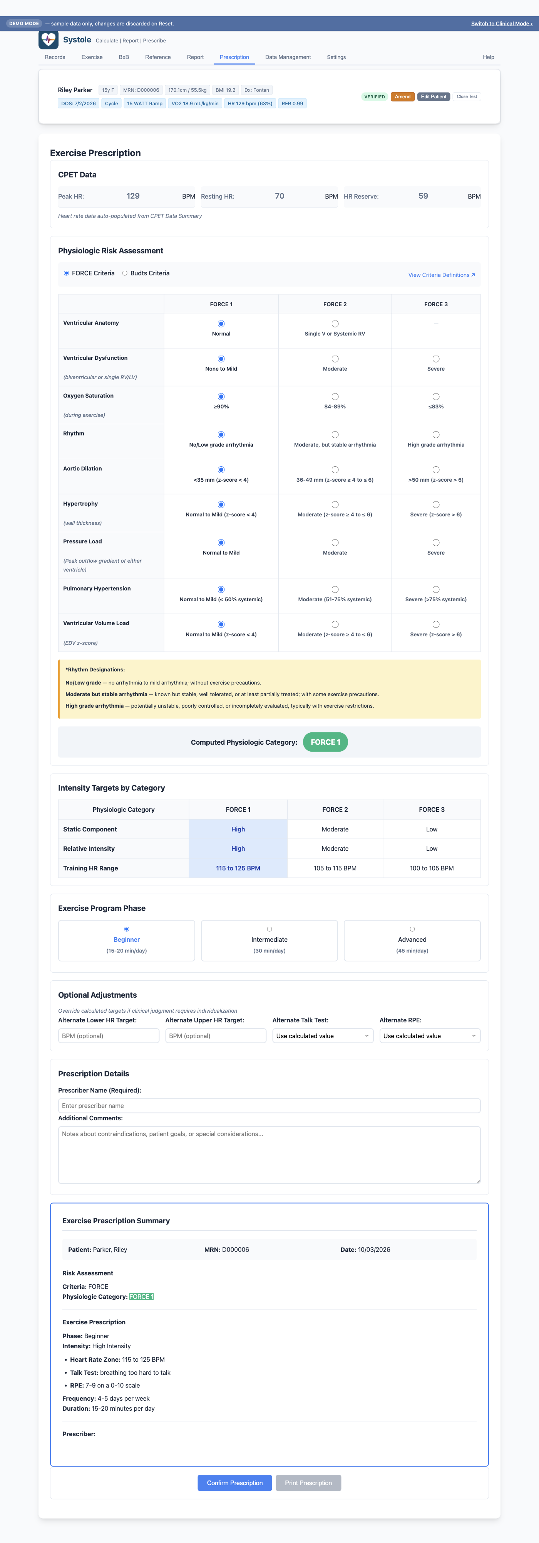Choose 84-89% Oxygen Saturation option
Image resolution: width=539 pixels, height=1543 pixels.
click(335, 396)
